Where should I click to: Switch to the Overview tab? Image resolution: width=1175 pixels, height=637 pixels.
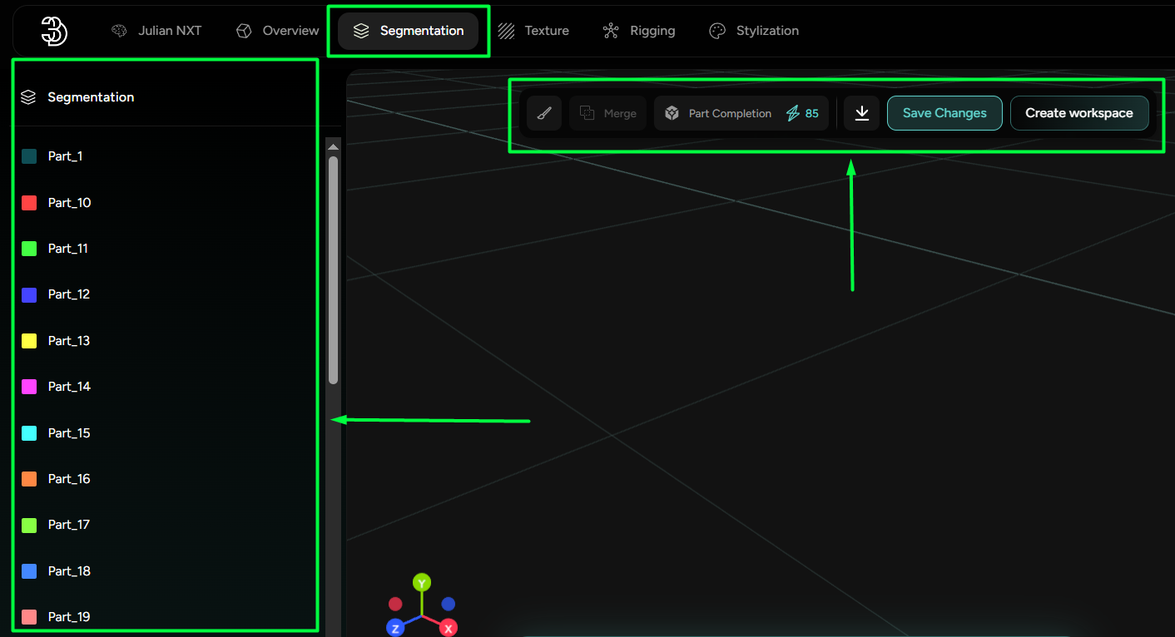point(278,31)
